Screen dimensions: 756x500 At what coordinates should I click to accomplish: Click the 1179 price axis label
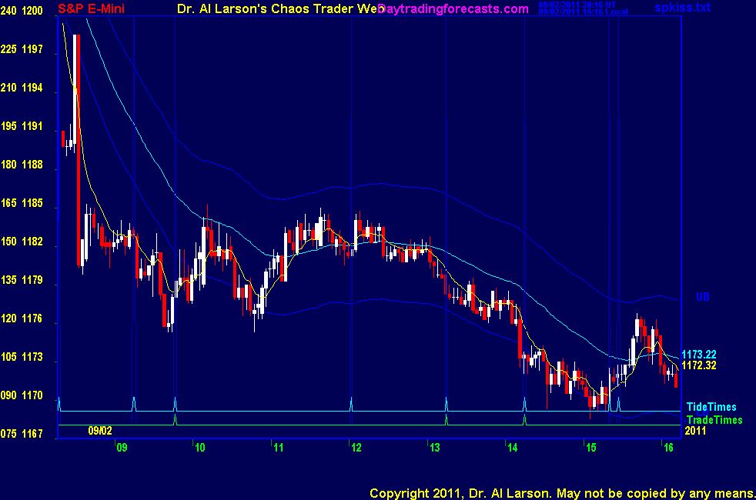coord(32,280)
